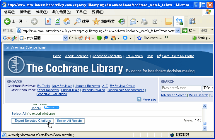Click the Edit with Word icon
This screenshot has height=139, width=215.
(x=155, y=21)
